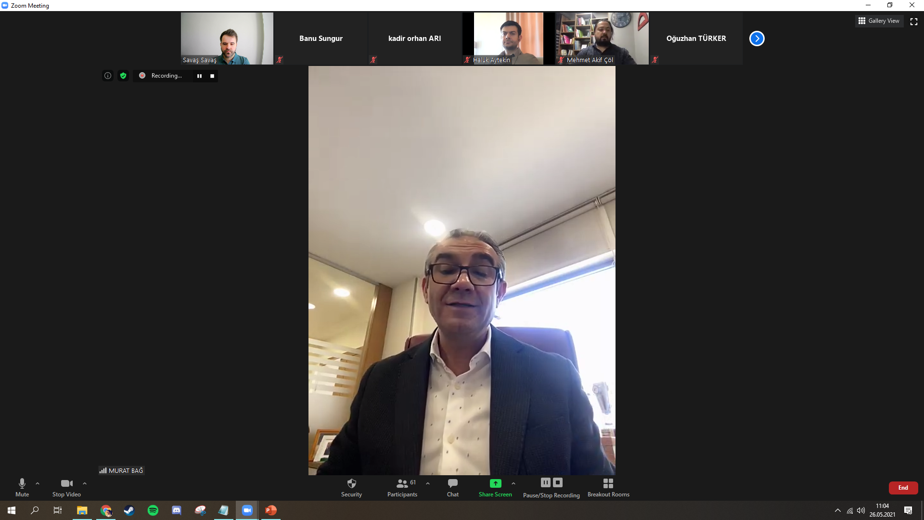
Task: Open Discord from taskbar
Action: click(x=177, y=510)
